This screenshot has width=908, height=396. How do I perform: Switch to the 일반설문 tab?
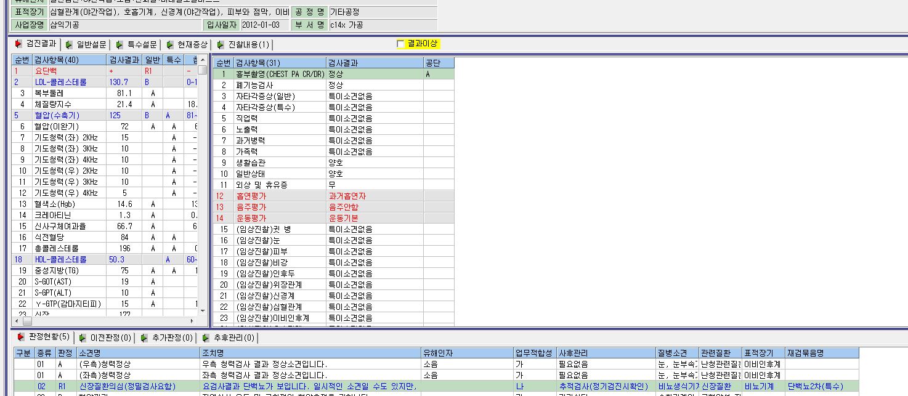tap(86, 44)
